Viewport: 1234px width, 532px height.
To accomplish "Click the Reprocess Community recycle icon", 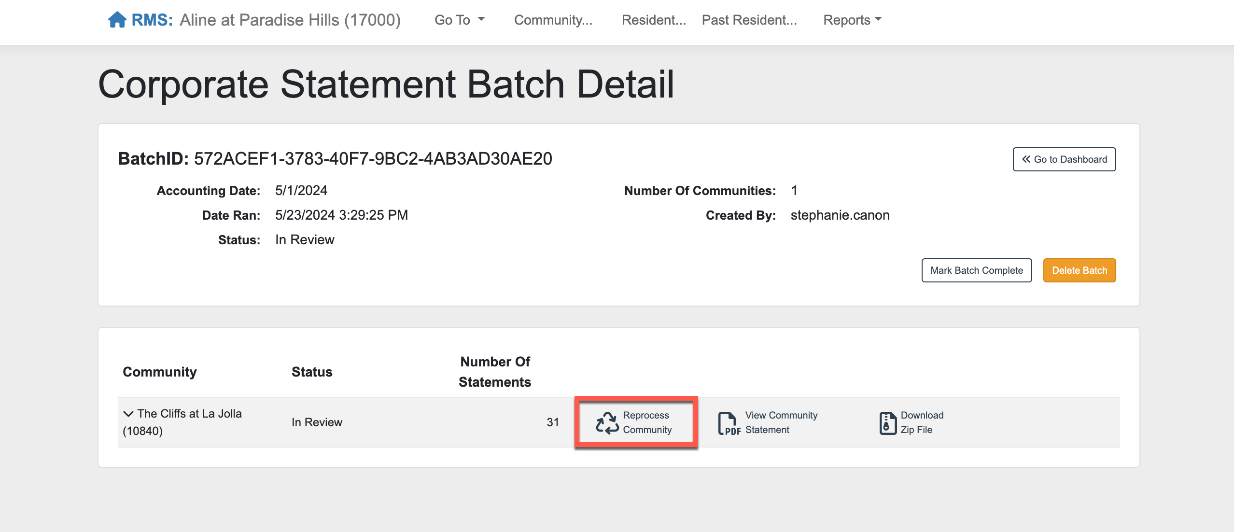I will [x=607, y=422].
